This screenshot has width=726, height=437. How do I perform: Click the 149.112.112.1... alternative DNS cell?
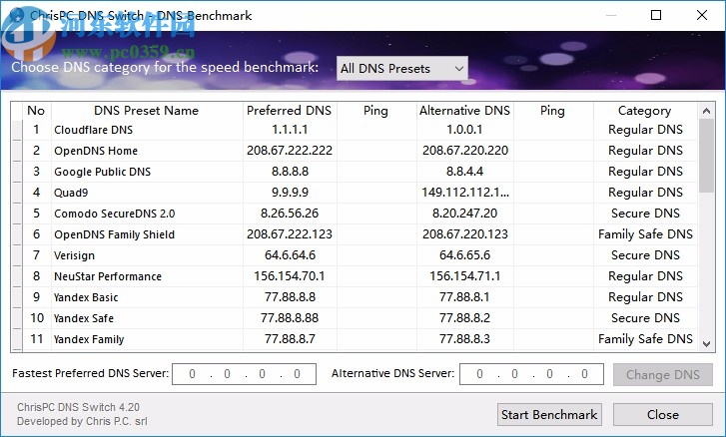(465, 193)
